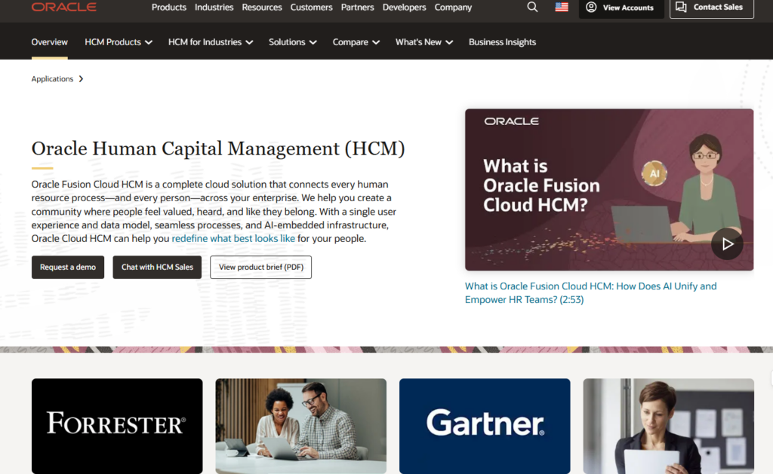
Task: Open the search magnifier icon
Action: (x=532, y=8)
